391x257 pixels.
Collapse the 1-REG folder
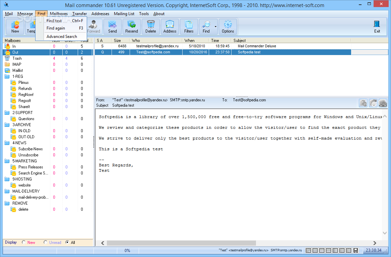pos(7,76)
